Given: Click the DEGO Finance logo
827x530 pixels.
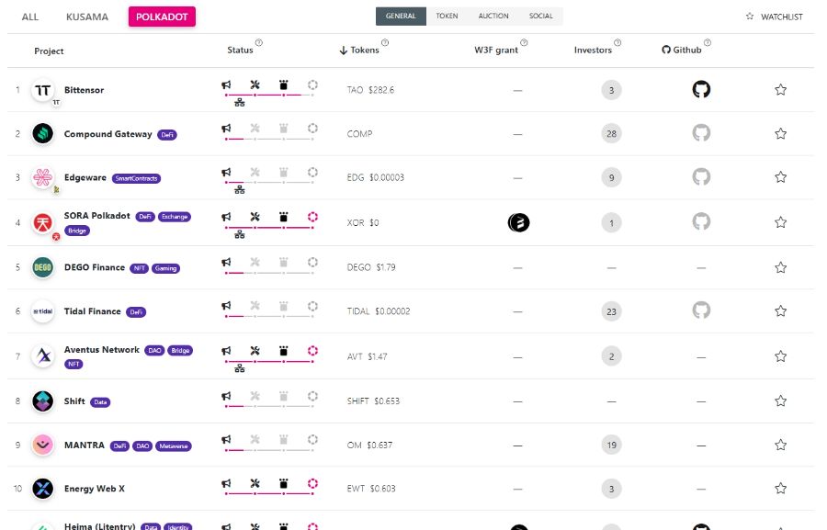Looking at the screenshot, I should click(42, 267).
